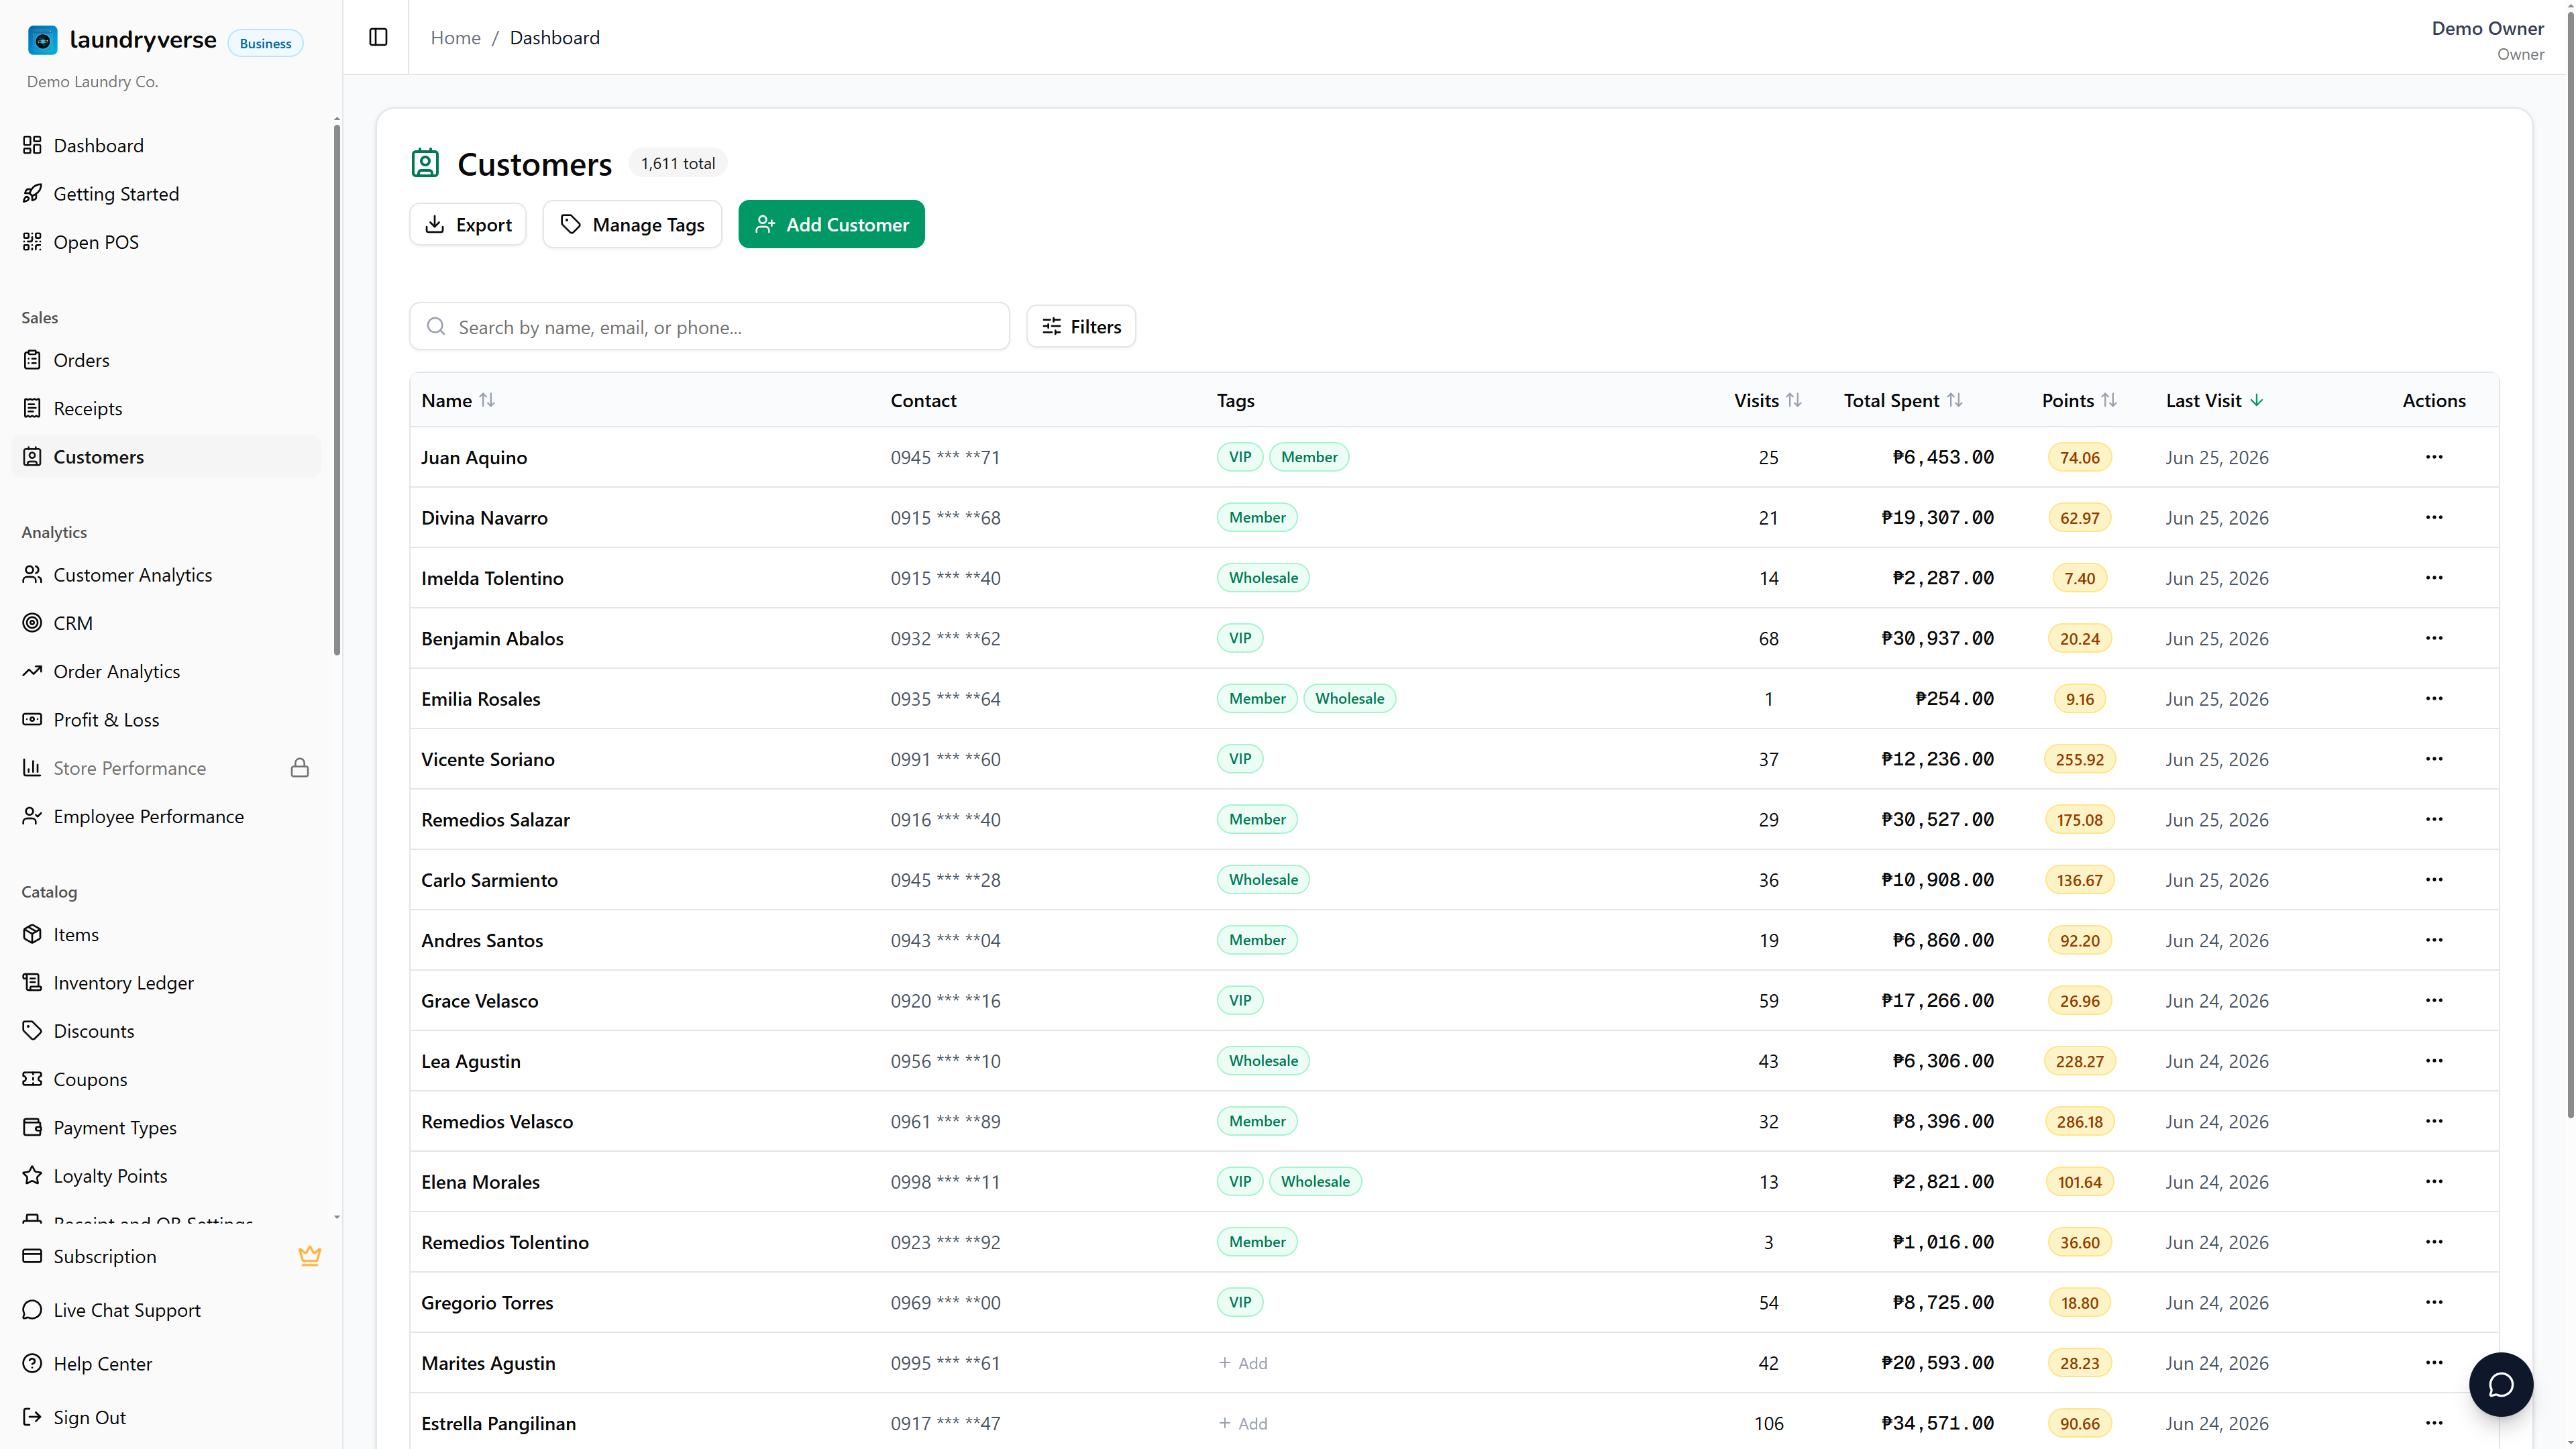Select Customers in the sidebar

(x=166, y=457)
